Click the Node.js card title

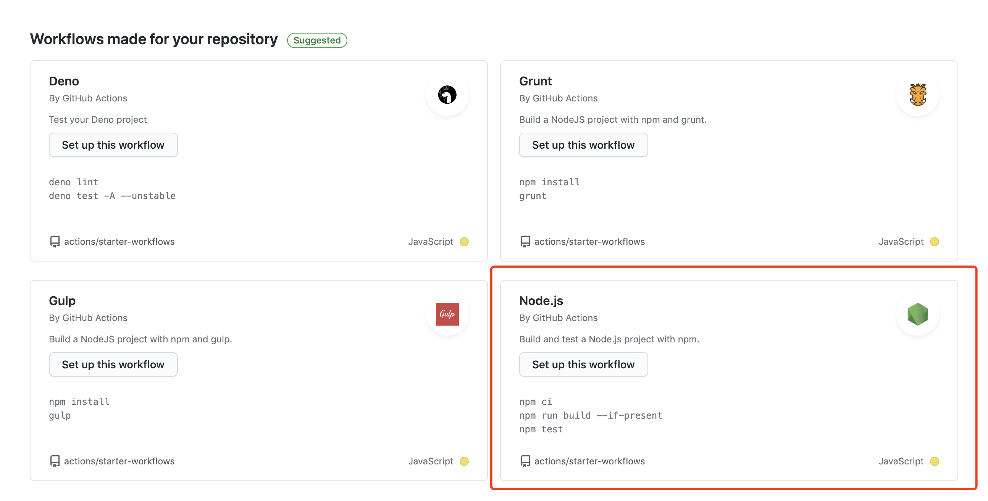pyautogui.click(x=541, y=301)
